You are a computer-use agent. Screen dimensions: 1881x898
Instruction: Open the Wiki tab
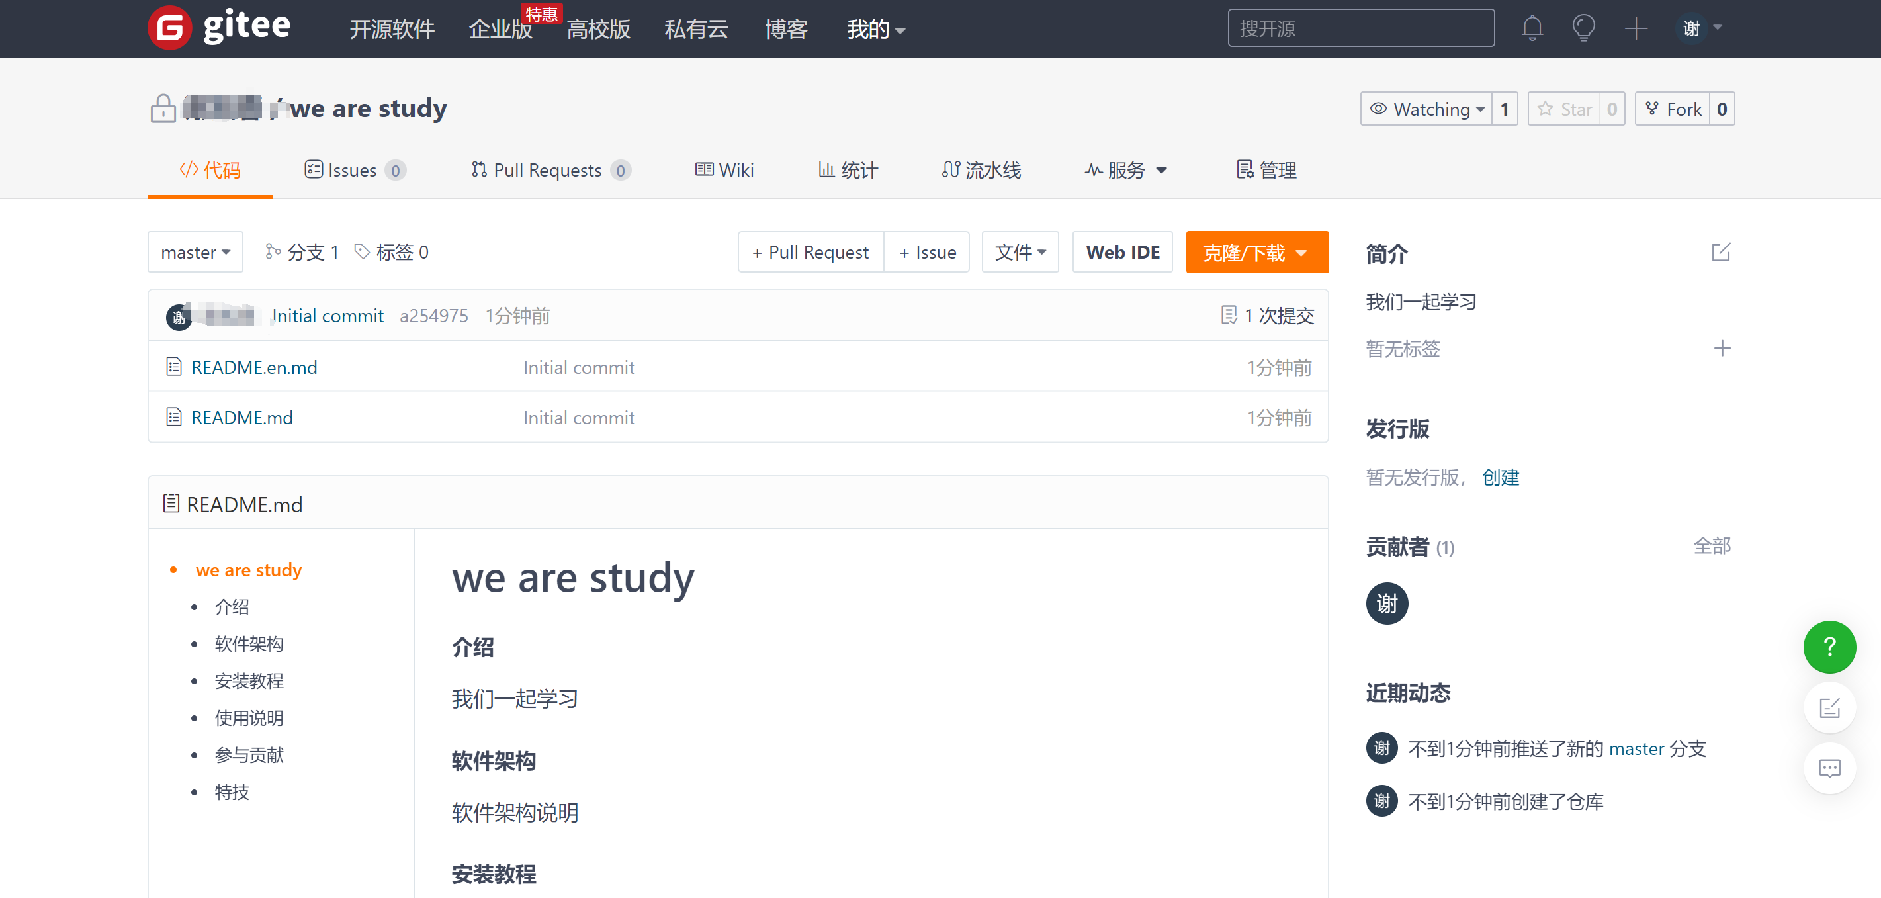724,170
